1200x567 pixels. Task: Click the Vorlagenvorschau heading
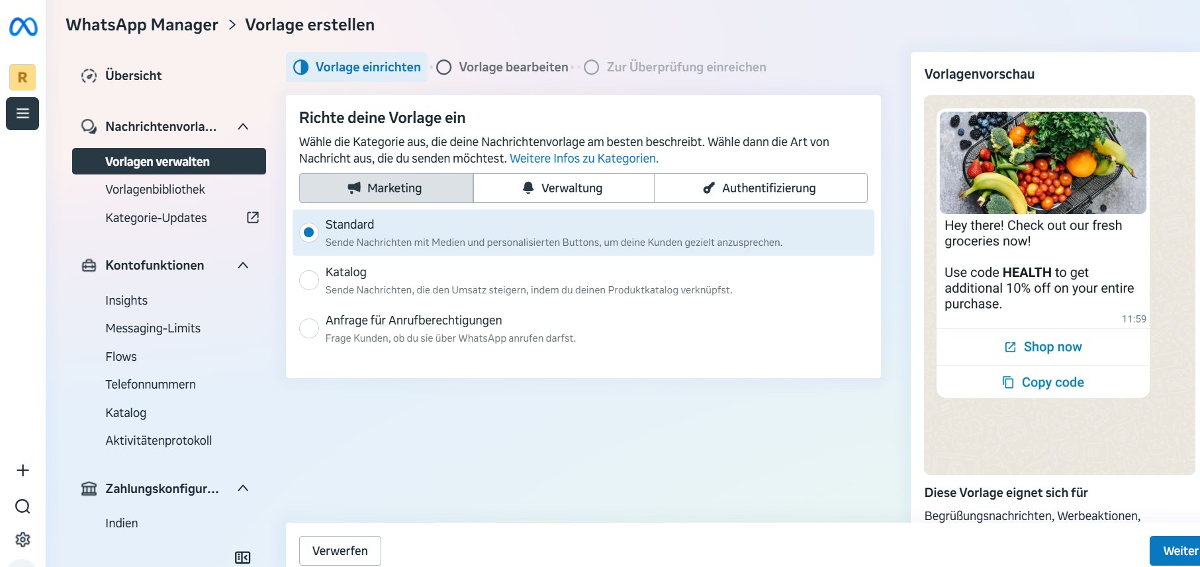coord(980,74)
